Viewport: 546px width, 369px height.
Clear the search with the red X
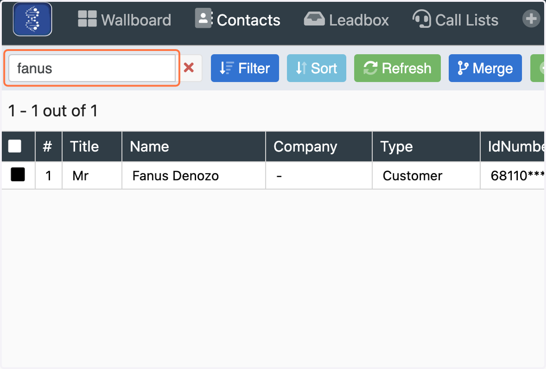[x=189, y=68]
